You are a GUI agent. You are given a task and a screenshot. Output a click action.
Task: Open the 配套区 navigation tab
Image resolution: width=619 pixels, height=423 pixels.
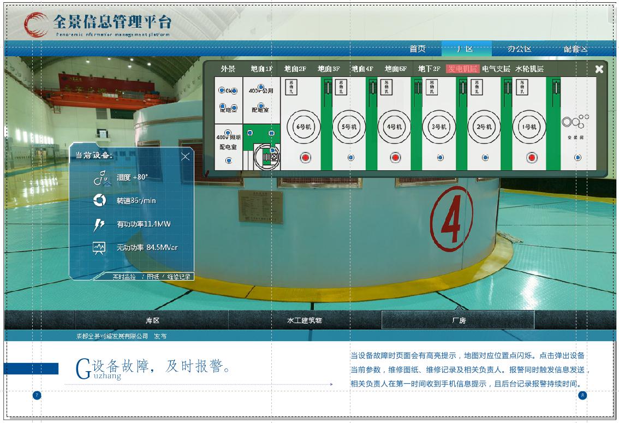point(575,49)
